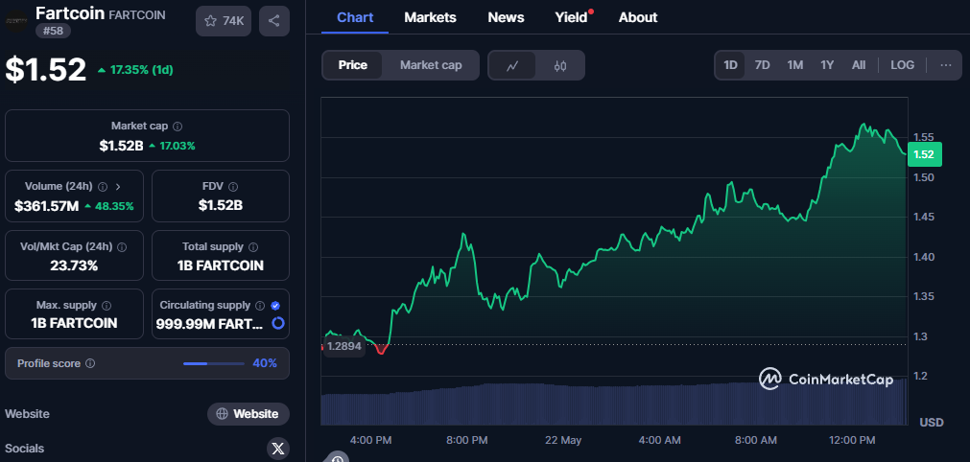The width and height of the screenshot is (970, 462).
Task: Click the Fartcoin logo image
Action: (15, 20)
